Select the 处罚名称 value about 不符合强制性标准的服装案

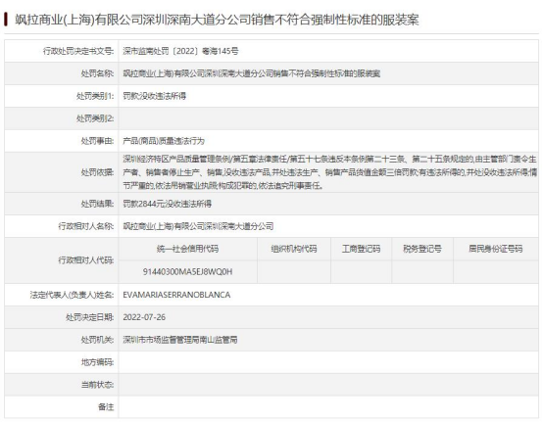[252, 73]
